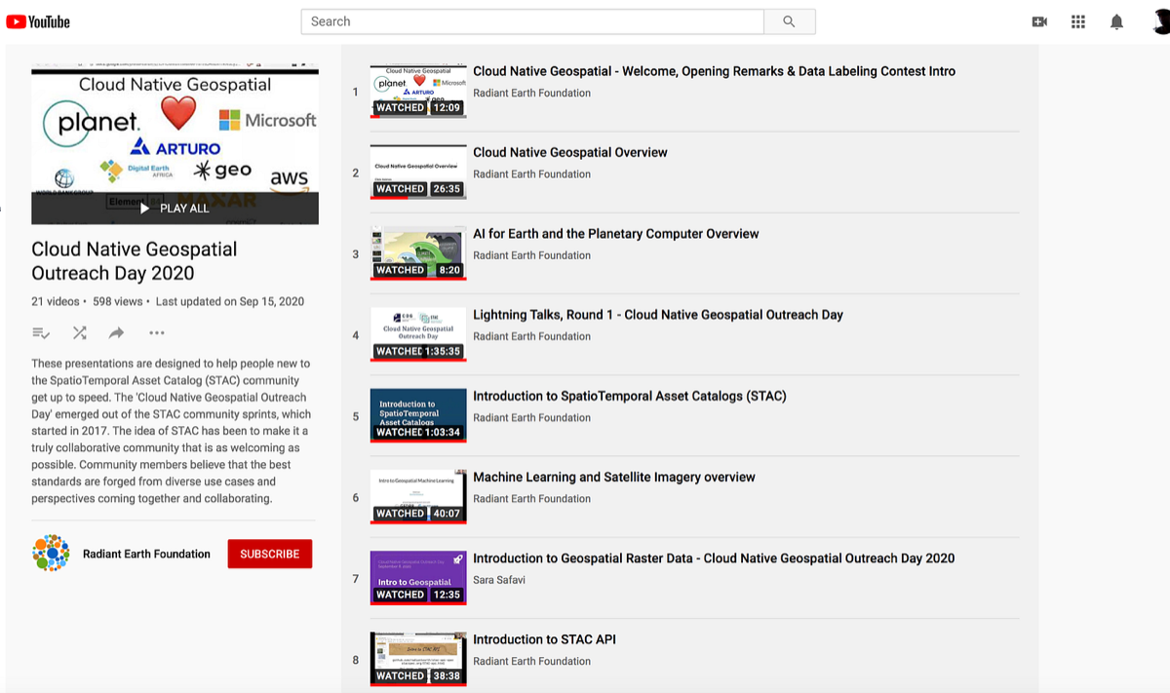
Task: Click Play All on the playlist cover
Action: pos(175,208)
